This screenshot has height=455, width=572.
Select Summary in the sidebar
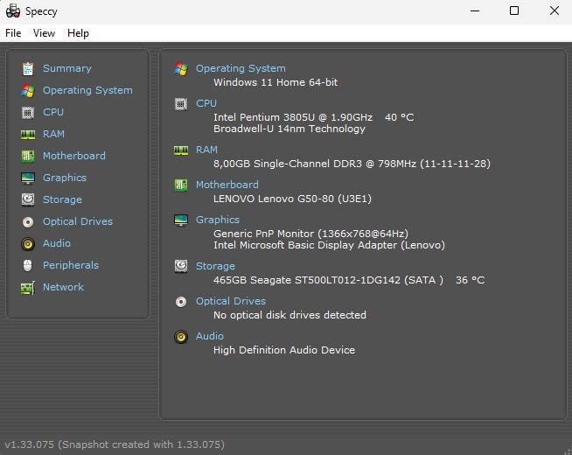67,68
